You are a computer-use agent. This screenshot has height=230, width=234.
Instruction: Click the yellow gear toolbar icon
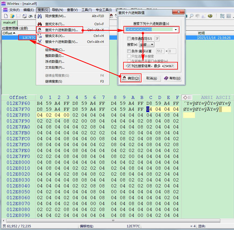point(210,16)
